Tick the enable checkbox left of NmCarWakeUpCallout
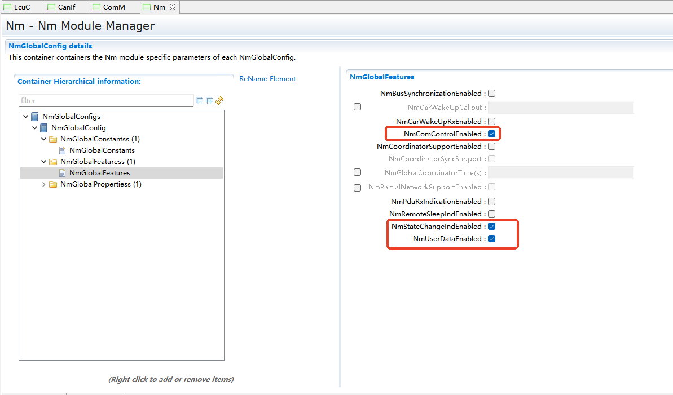 (357, 107)
